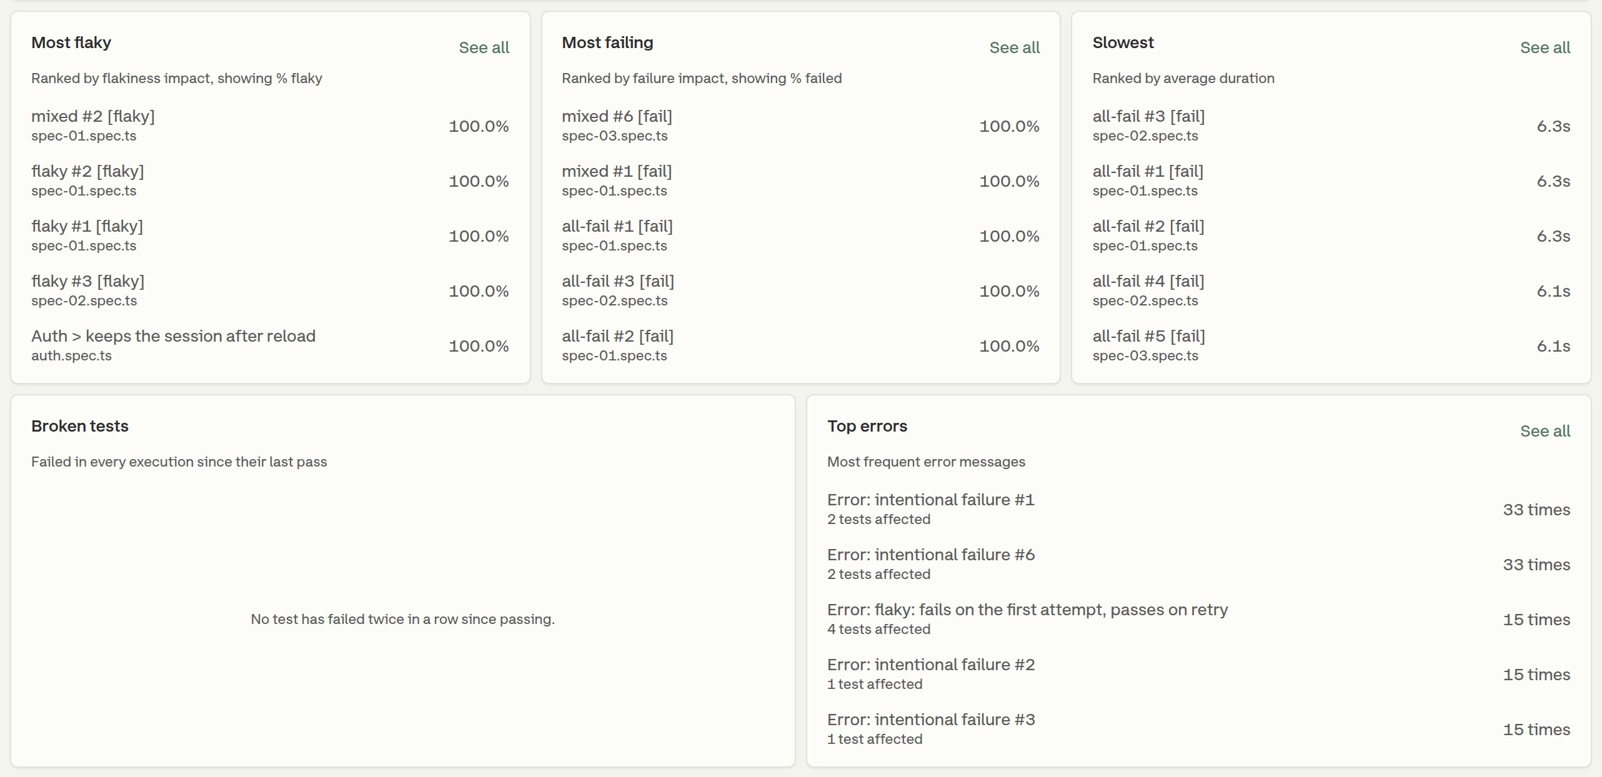Open all-fail #5 [fail] in Slowest list
The height and width of the screenshot is (777, 1602).
click(1331, 345)
